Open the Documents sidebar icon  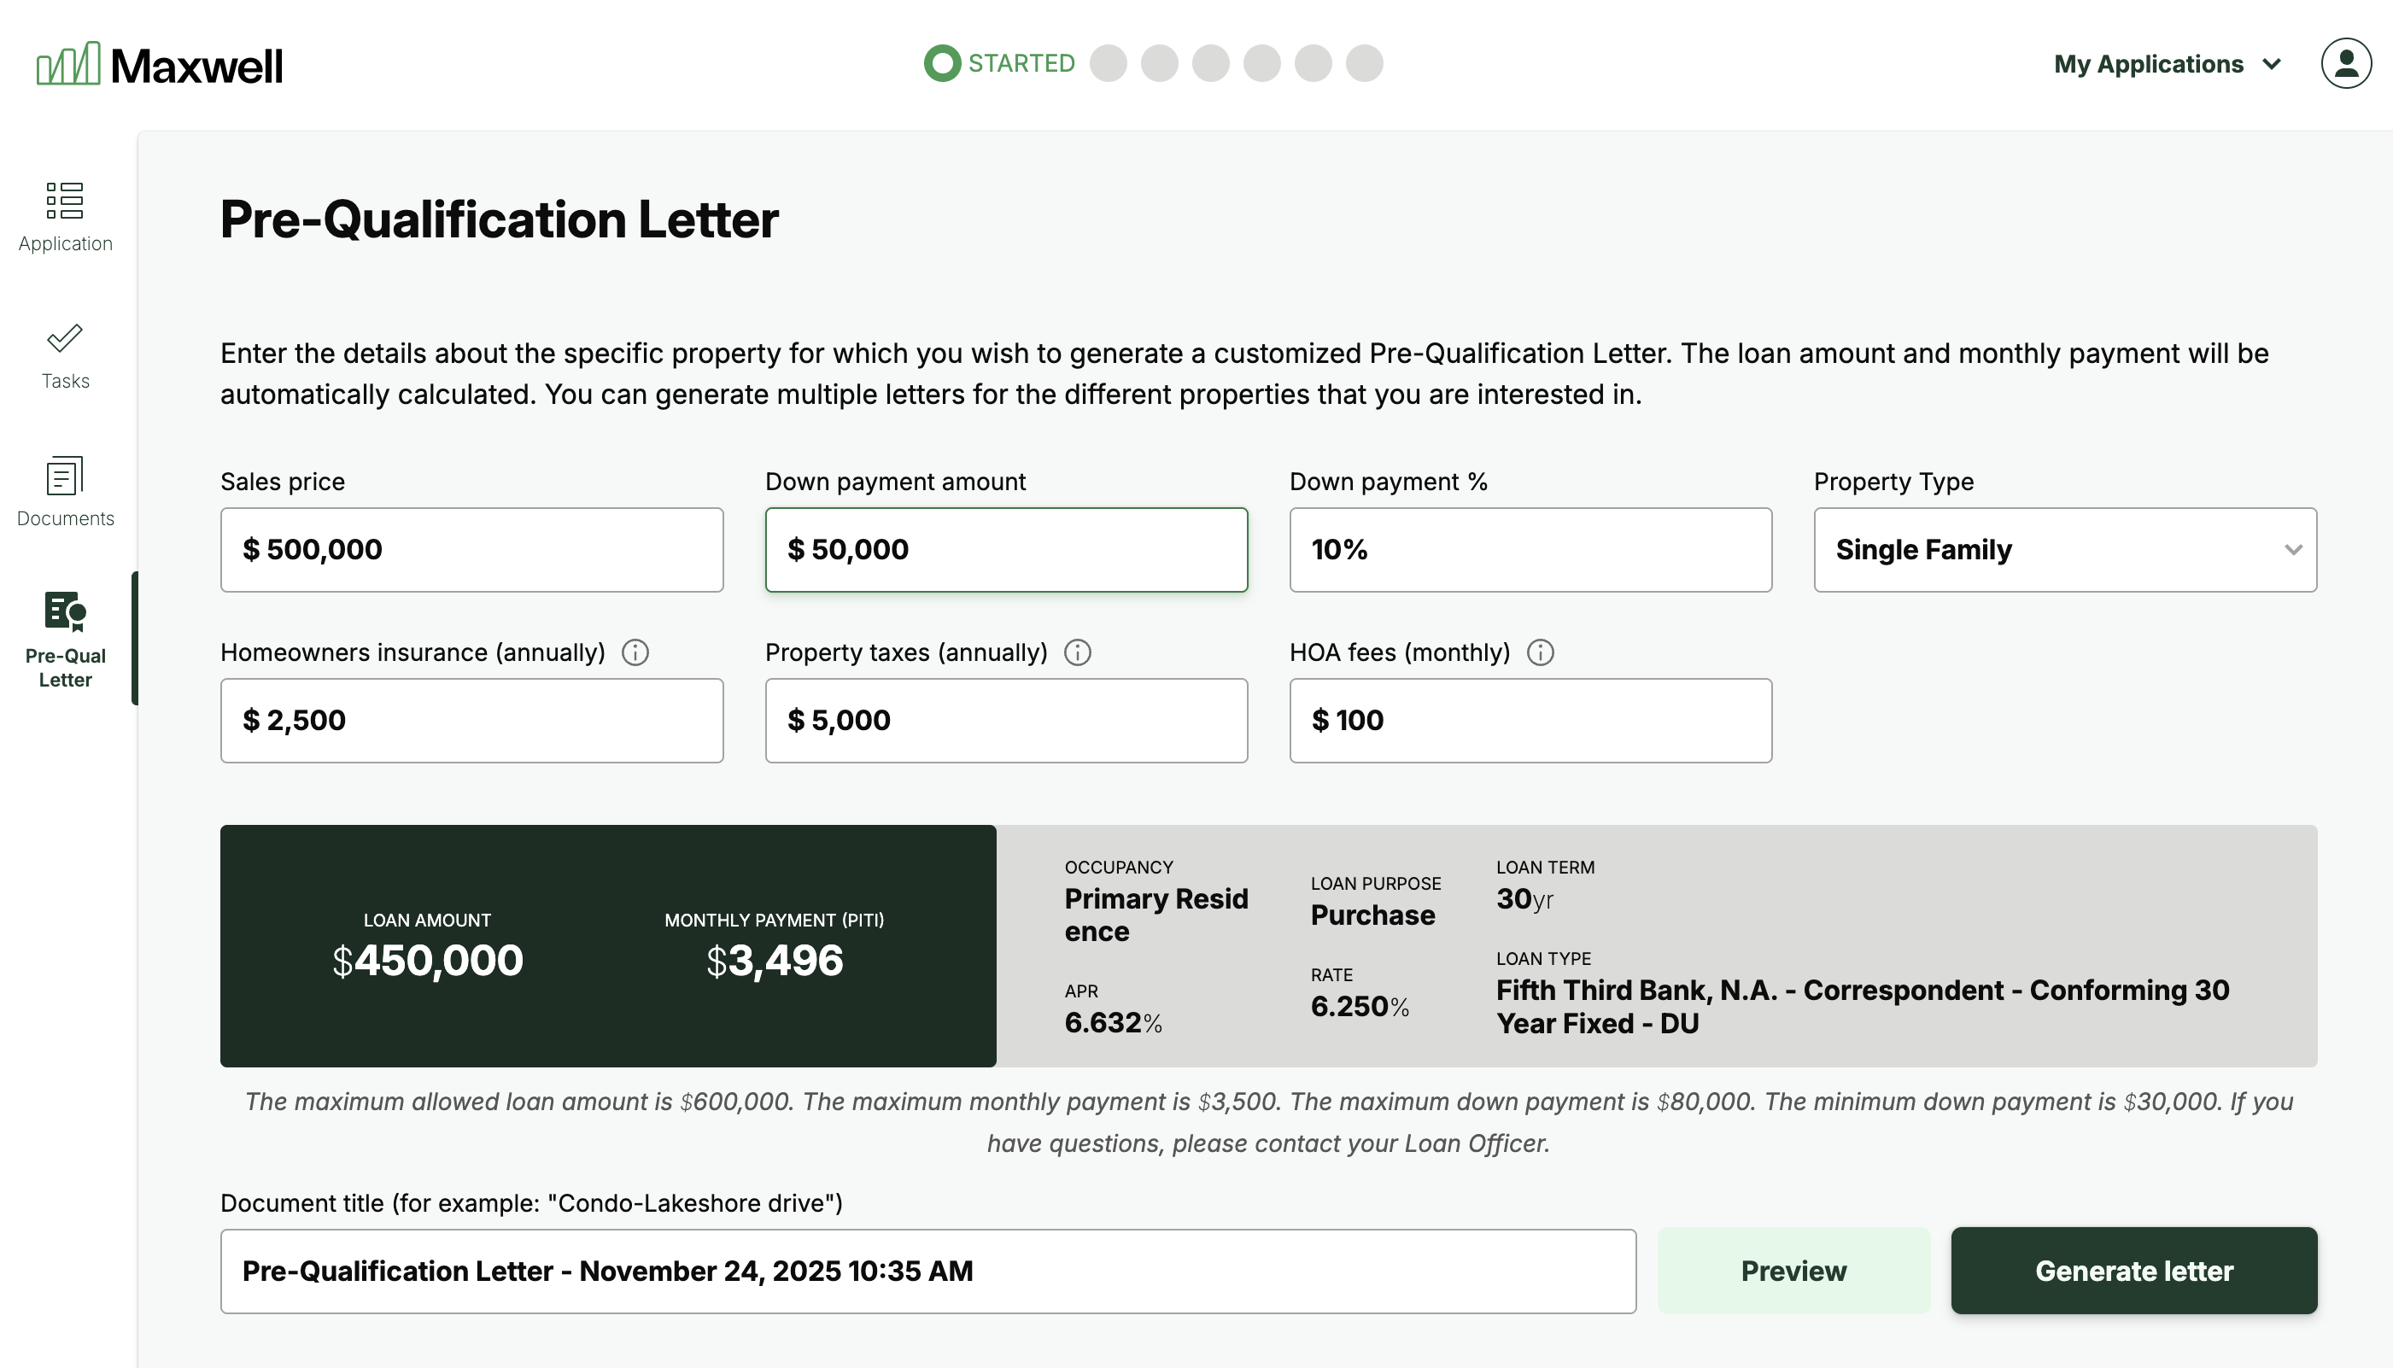tap(65, 476)
